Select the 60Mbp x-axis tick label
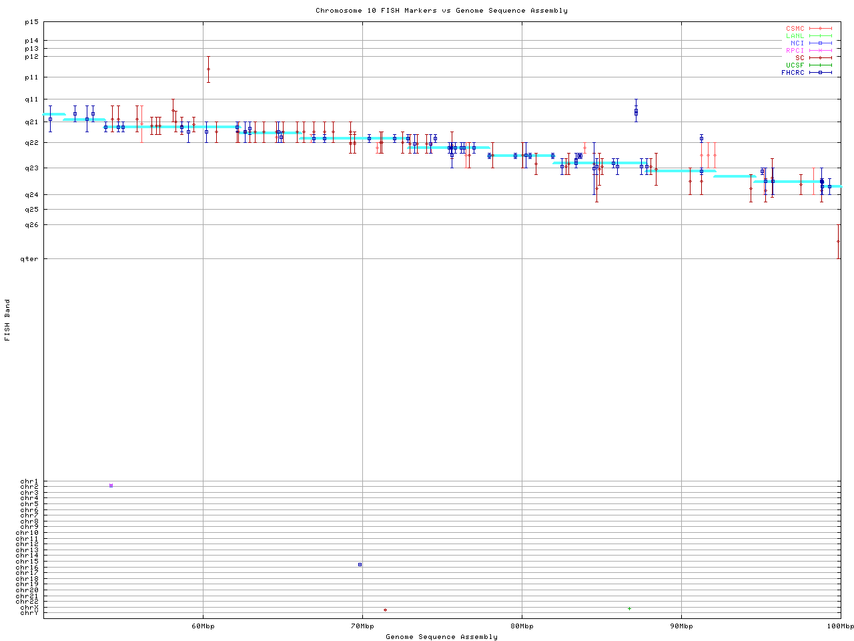The height and width of the screenshot is (641, 854). [x=203, y=626]
